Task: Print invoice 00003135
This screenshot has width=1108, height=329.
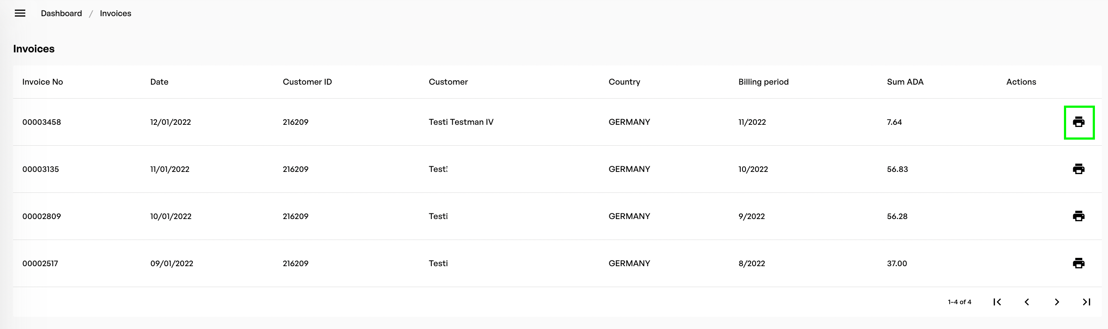Action: click(x=1078, y=169)
